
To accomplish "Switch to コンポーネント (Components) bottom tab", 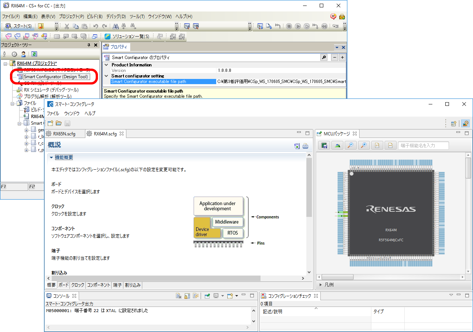I will (98, 285).
